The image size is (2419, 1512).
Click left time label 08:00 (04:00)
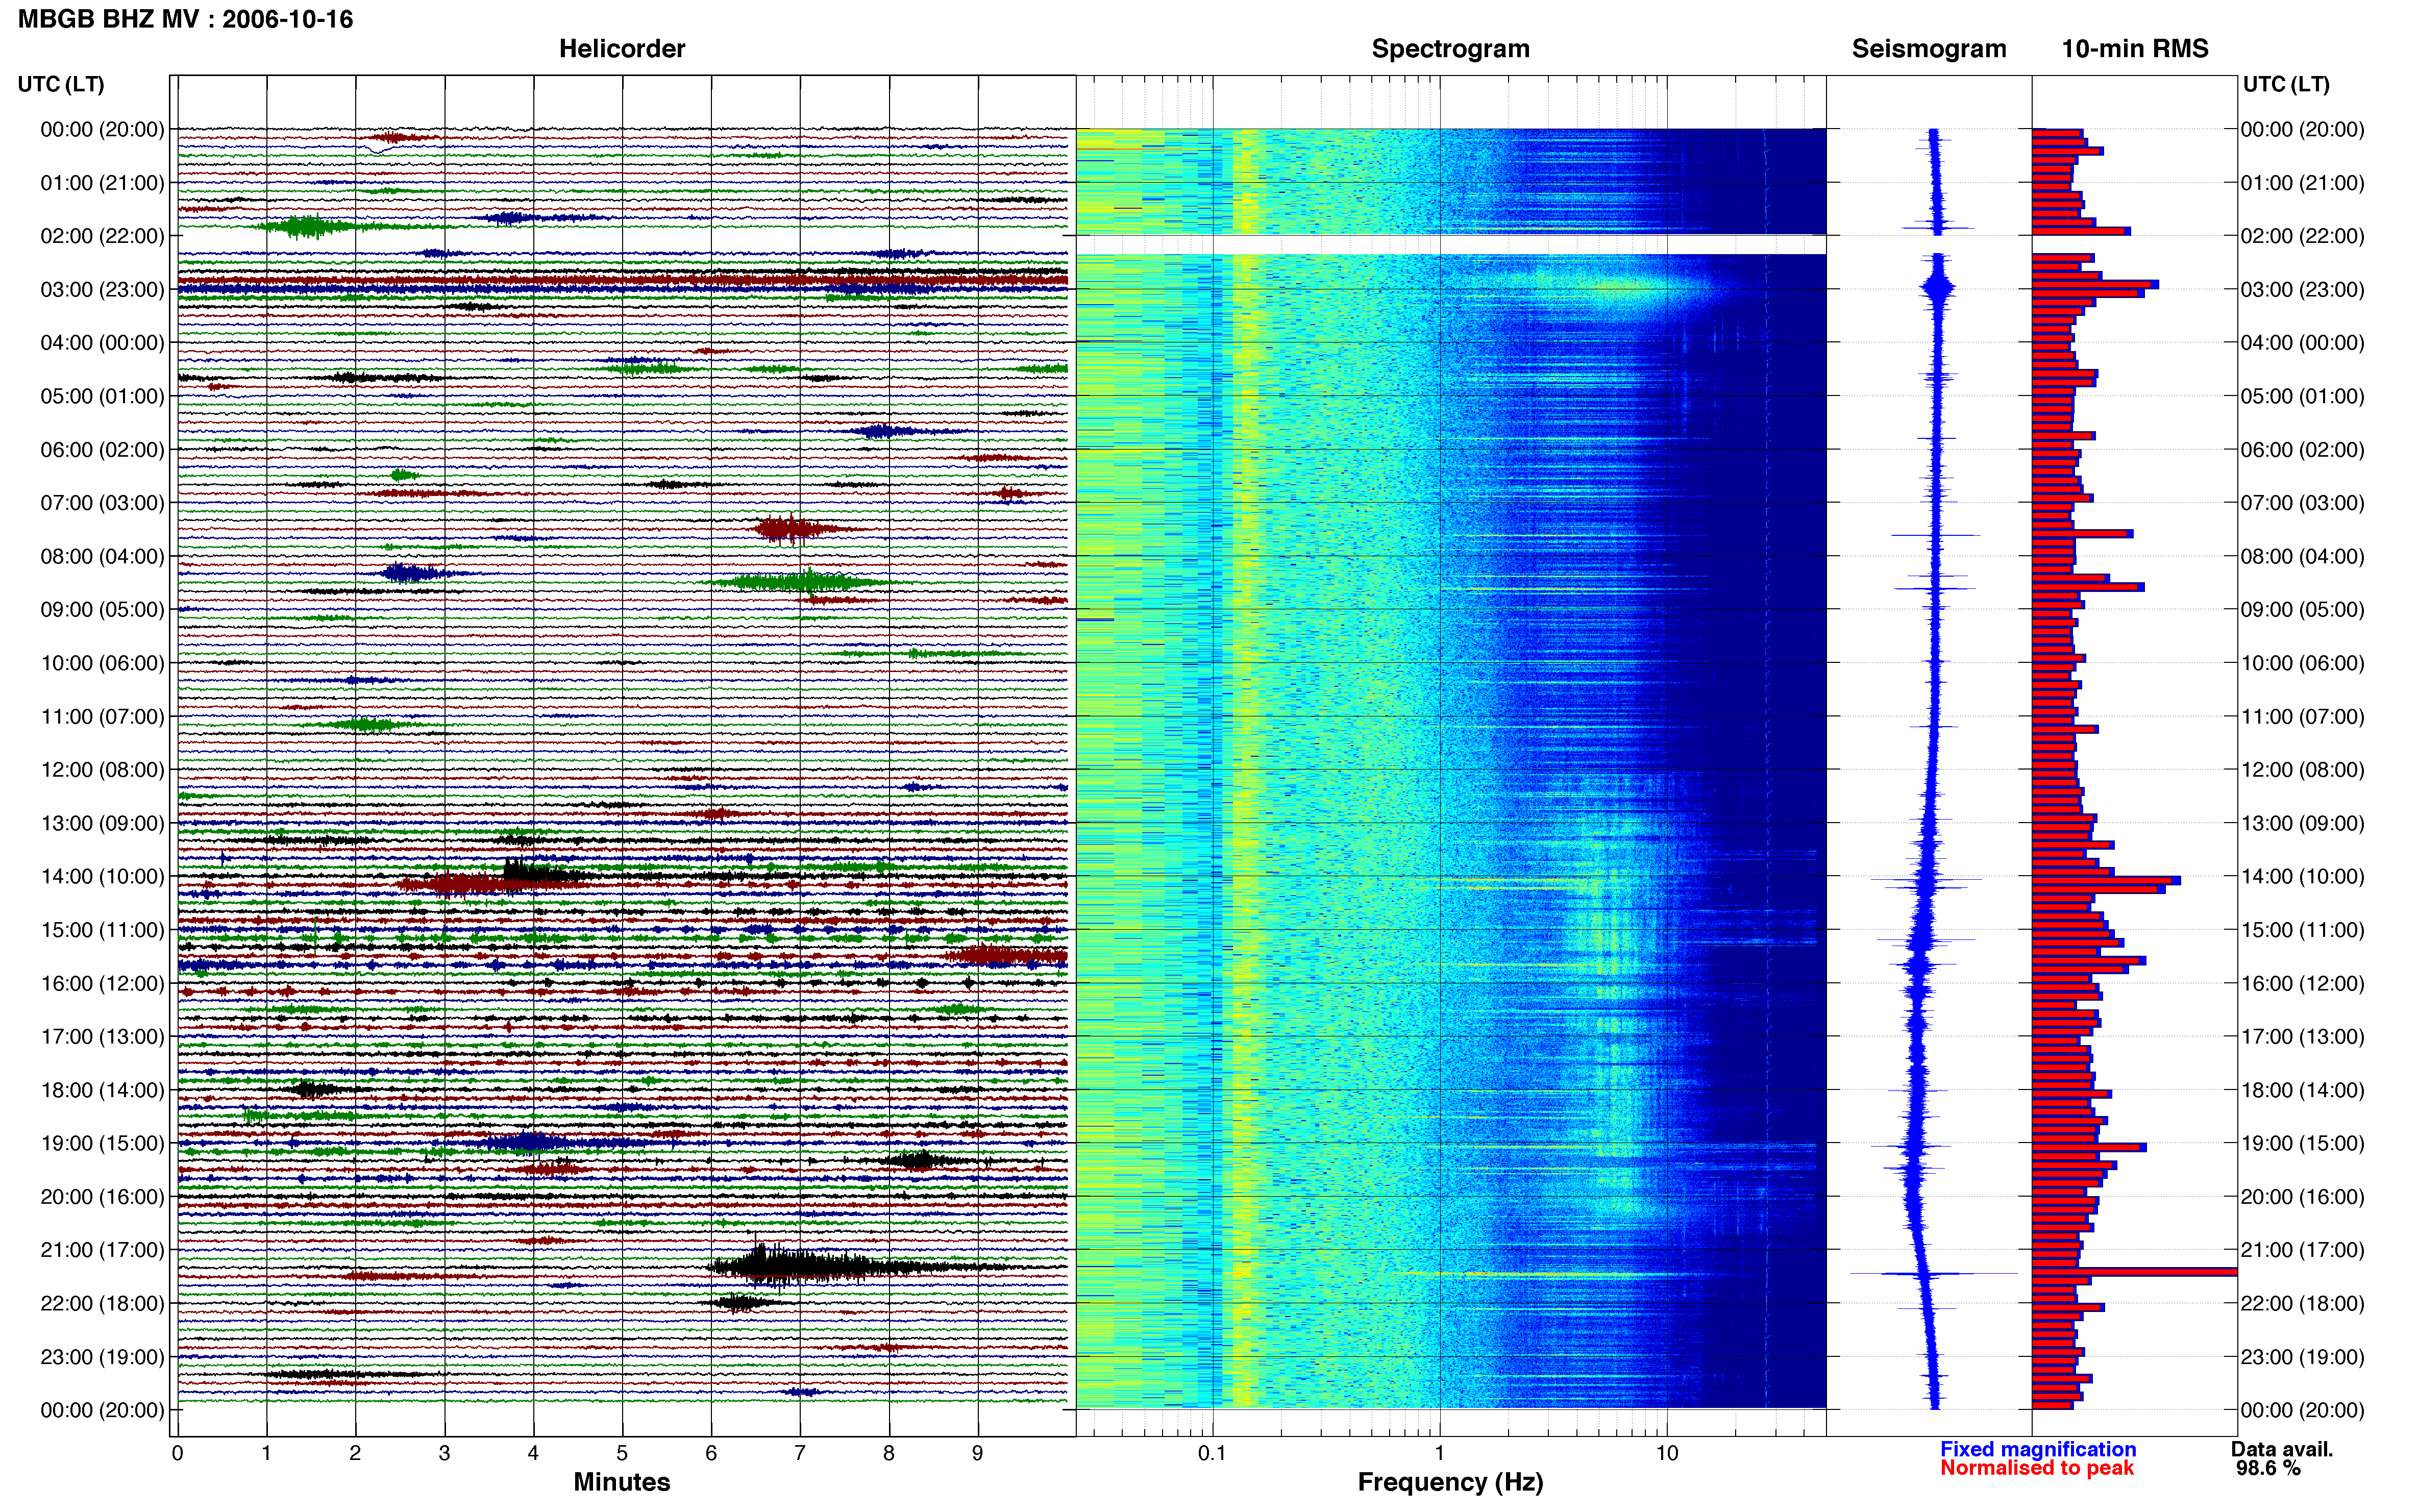coord(102,556)
